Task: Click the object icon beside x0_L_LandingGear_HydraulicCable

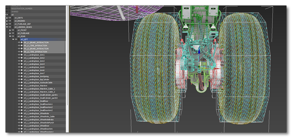Action: point(22,83)
